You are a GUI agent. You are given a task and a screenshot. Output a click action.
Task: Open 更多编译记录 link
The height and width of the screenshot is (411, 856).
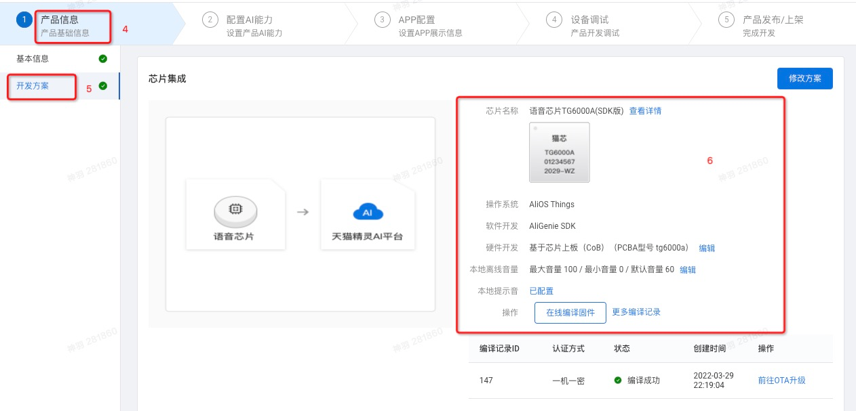tap(636, 312)
